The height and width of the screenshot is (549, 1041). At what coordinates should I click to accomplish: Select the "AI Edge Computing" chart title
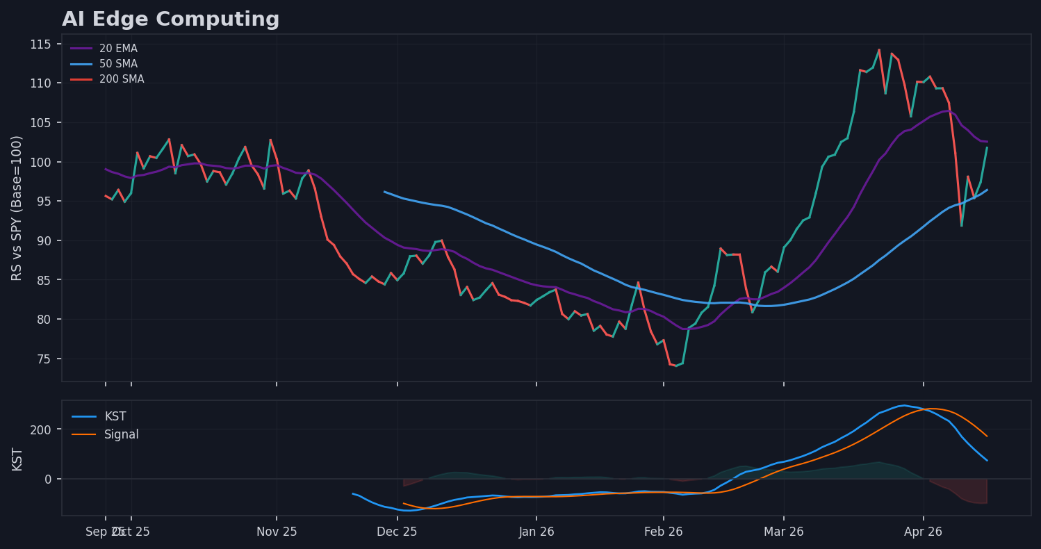170,19
